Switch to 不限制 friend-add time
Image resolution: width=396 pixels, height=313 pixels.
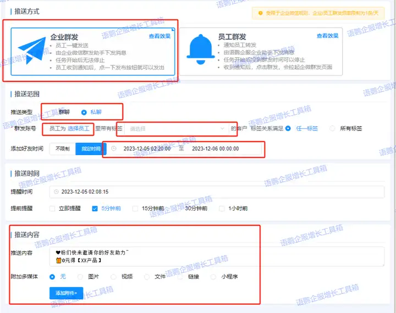tap(62, 149)
